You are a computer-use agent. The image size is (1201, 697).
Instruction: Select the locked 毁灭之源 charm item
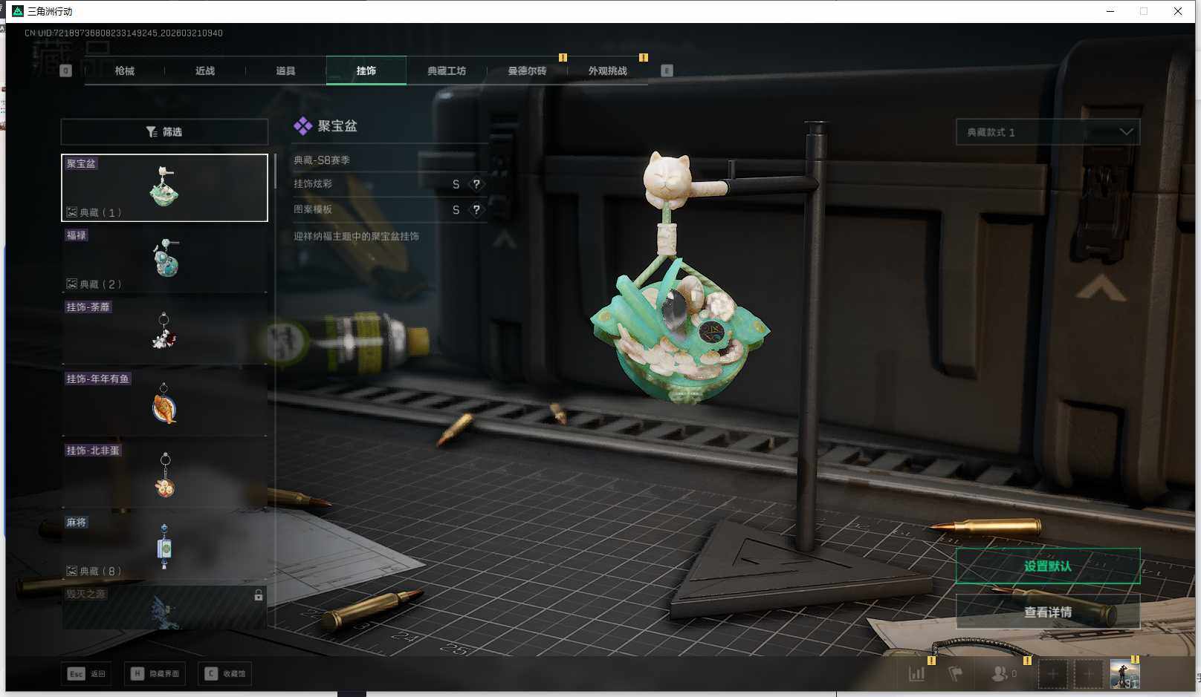(x=164, y=607)
